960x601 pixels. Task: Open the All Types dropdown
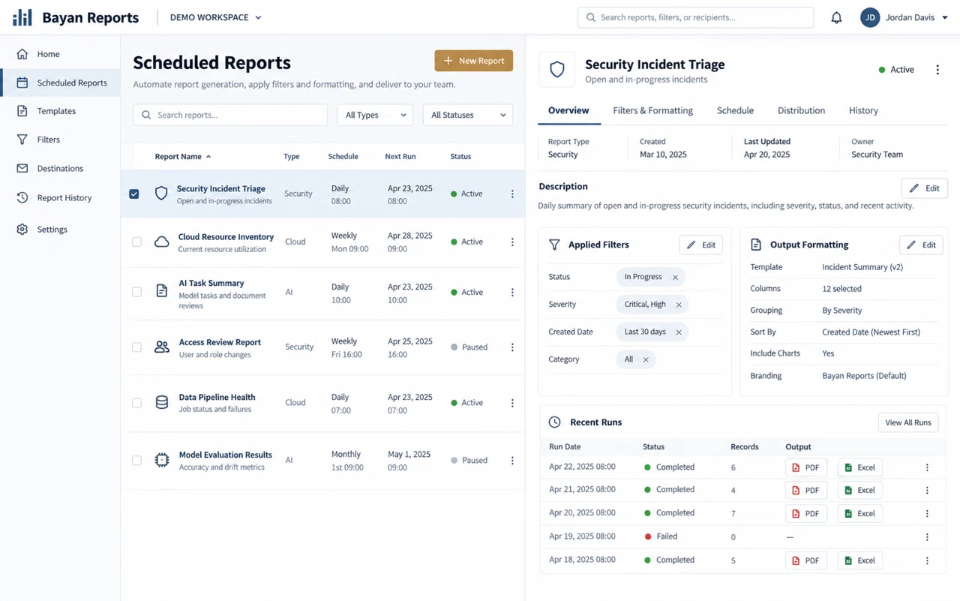click(375, 115)
